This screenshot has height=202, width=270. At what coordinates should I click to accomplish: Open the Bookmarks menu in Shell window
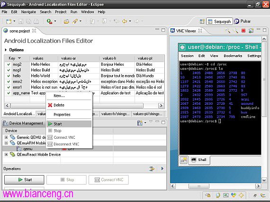233,56
